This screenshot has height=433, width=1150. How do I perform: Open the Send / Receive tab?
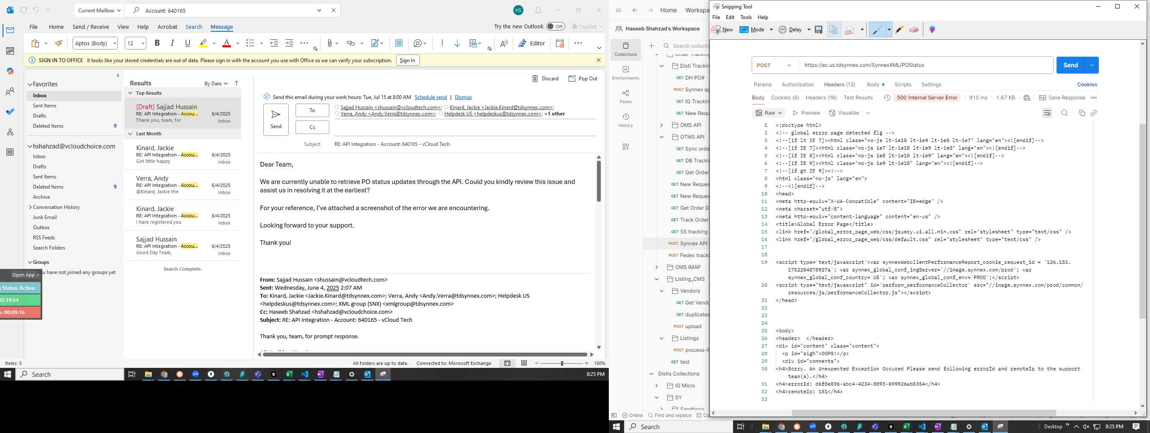[90, 27]
